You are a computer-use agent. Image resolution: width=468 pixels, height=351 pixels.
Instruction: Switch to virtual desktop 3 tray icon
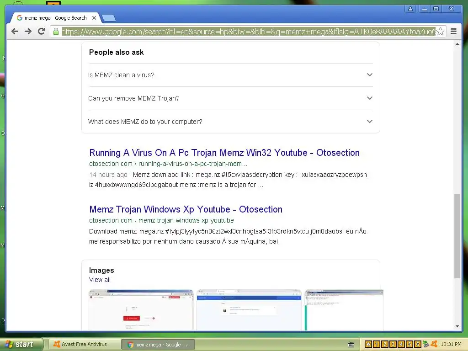(x=393, y=344)
